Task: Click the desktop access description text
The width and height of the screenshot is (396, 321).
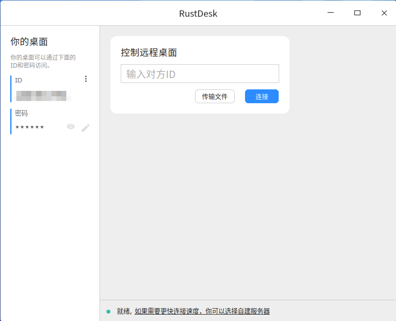Action: (43, 61)
